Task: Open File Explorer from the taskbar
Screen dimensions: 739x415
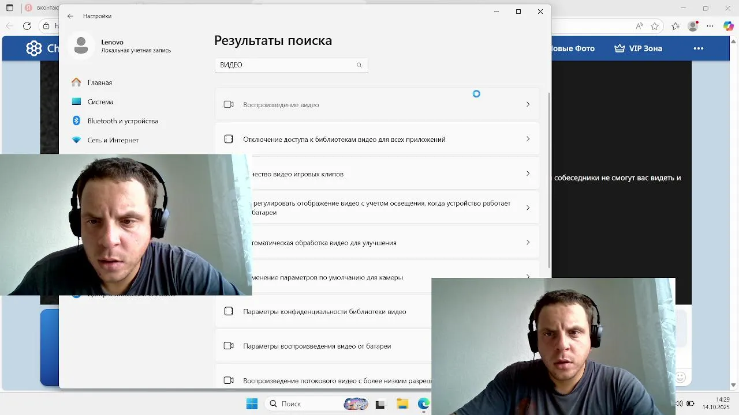Action: coord(402,404)
